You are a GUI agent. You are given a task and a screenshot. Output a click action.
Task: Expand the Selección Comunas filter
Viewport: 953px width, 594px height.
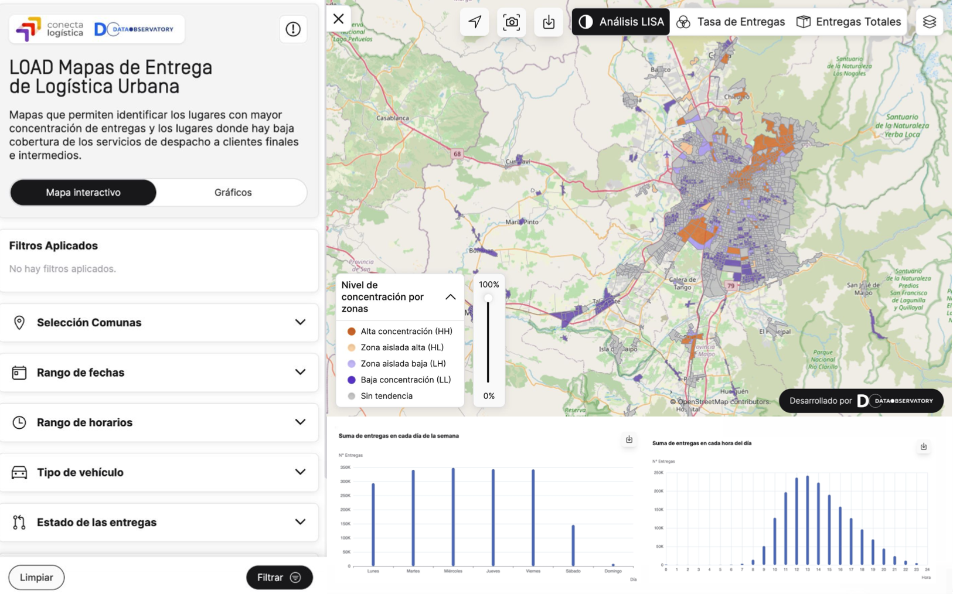coord(159,323)
